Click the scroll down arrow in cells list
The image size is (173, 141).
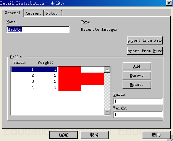pos(107,112)
